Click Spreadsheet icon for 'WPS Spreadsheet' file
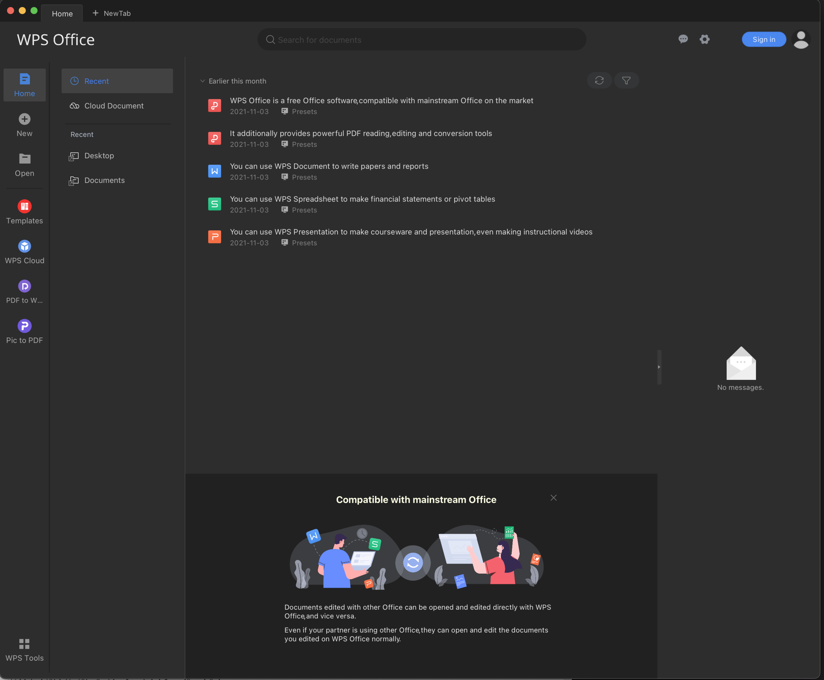The height and width of the screenshot is (680, 824). [214, 204]
